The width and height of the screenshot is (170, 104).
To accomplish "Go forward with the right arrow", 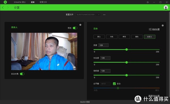I will tap(8, 7).
